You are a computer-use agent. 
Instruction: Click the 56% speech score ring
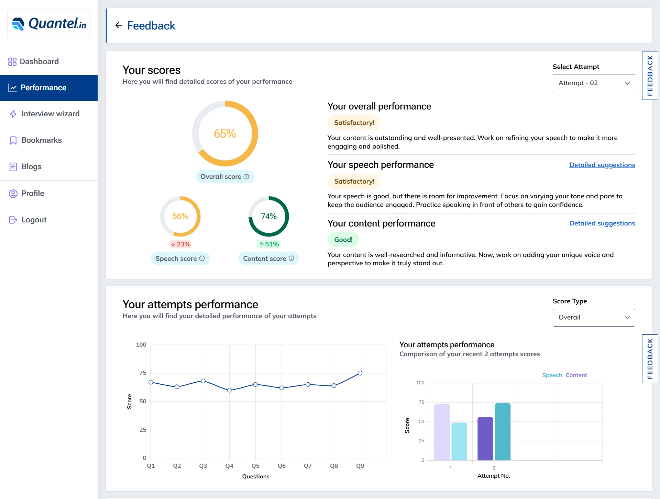[x=180, y=216]
